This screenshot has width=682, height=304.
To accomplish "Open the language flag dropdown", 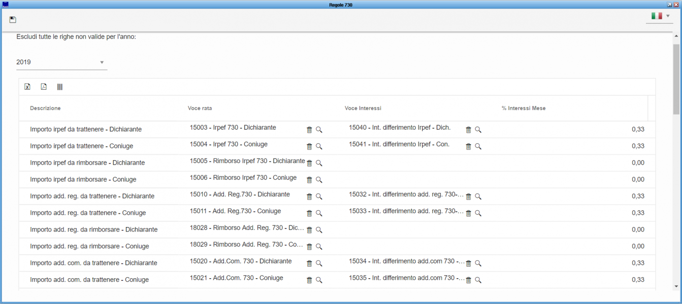I will coord(660,16).
